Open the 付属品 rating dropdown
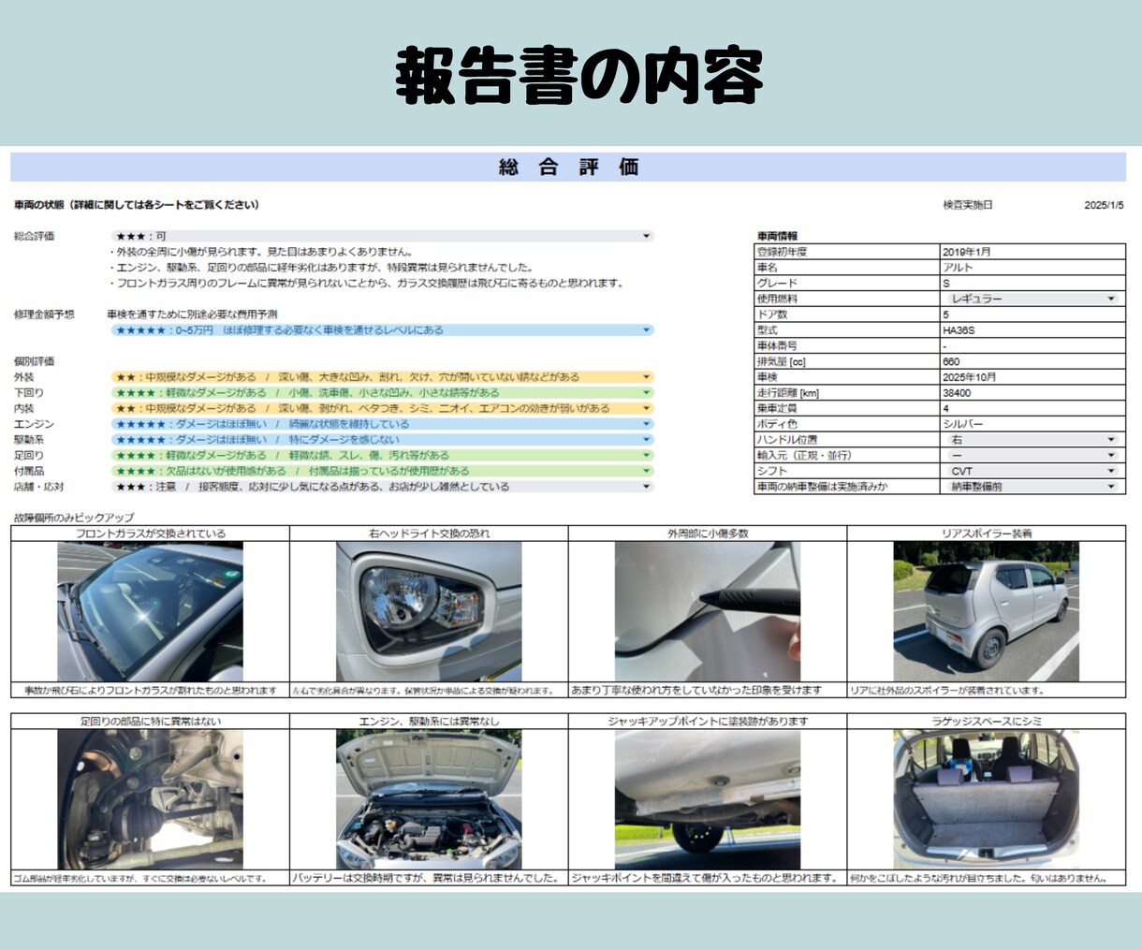This screenshot has width=1142, height=950. [x=381, y=471]
